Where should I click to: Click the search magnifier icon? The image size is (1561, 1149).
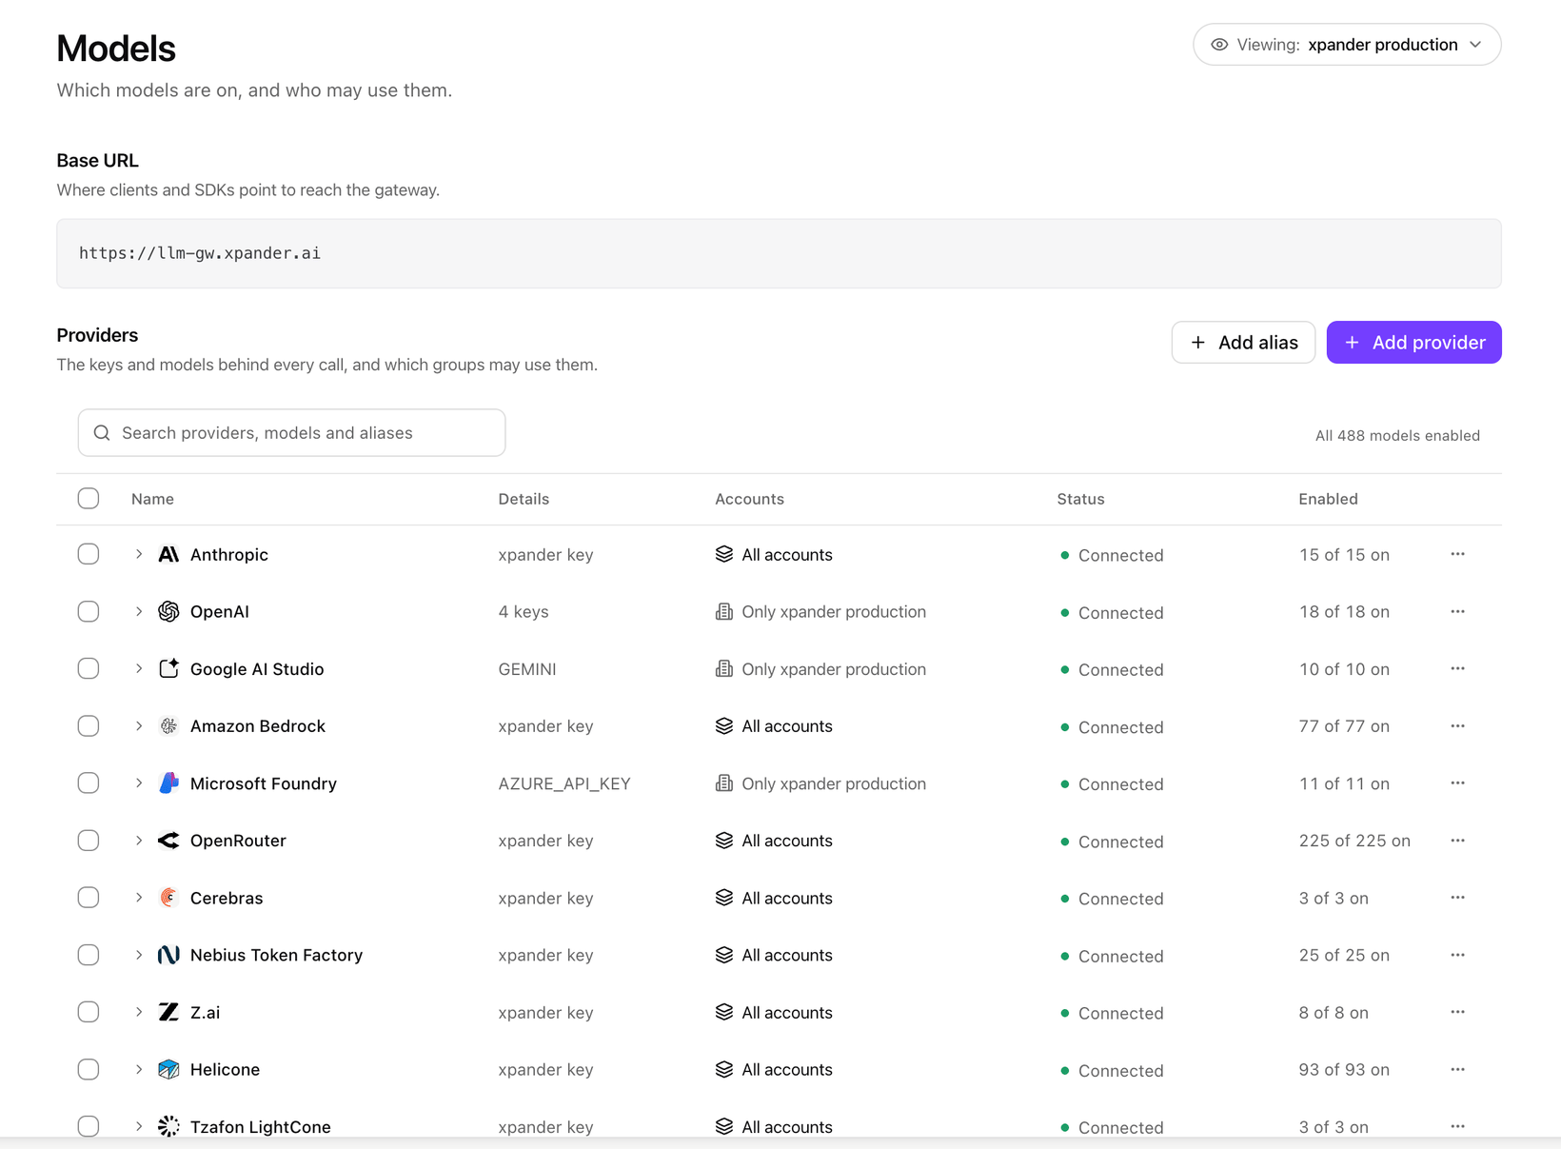pos(102,433)
